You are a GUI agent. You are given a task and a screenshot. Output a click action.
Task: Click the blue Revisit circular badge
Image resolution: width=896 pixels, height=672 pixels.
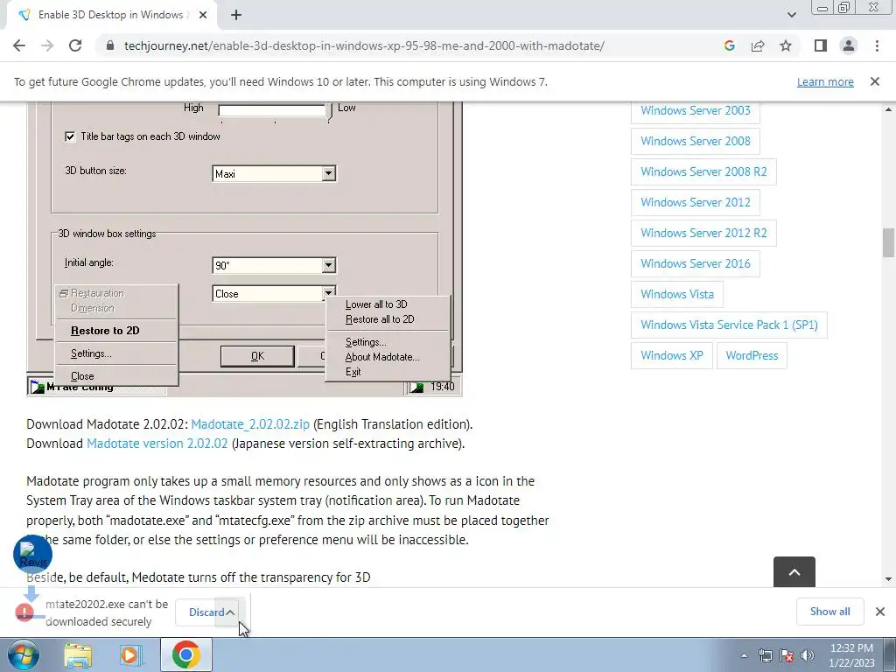pyautogui.click(x=32, y=554)
